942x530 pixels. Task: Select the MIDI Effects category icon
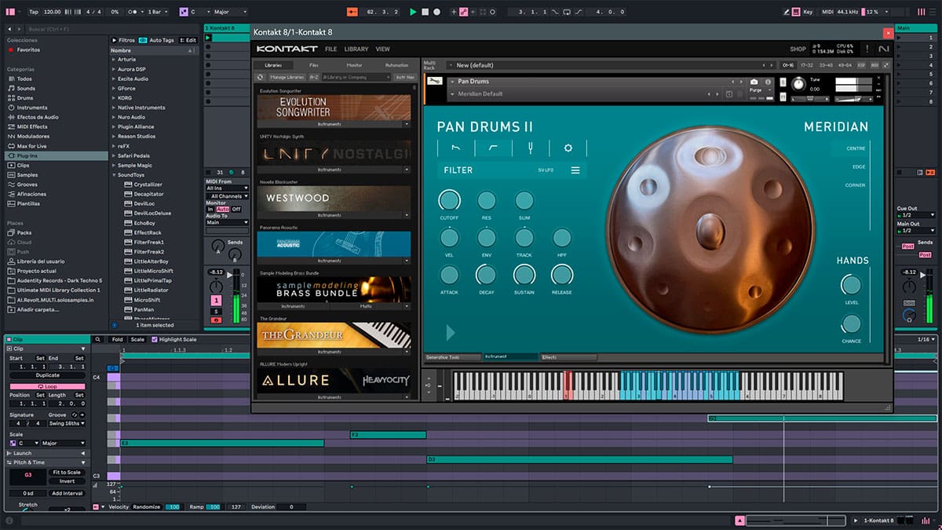click(x=11, y=126)
